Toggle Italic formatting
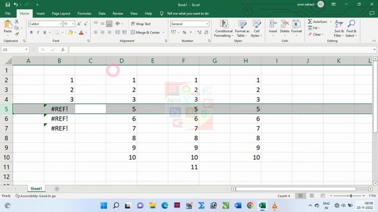This screenshot has height=212, width=378. tap(38, 32)
